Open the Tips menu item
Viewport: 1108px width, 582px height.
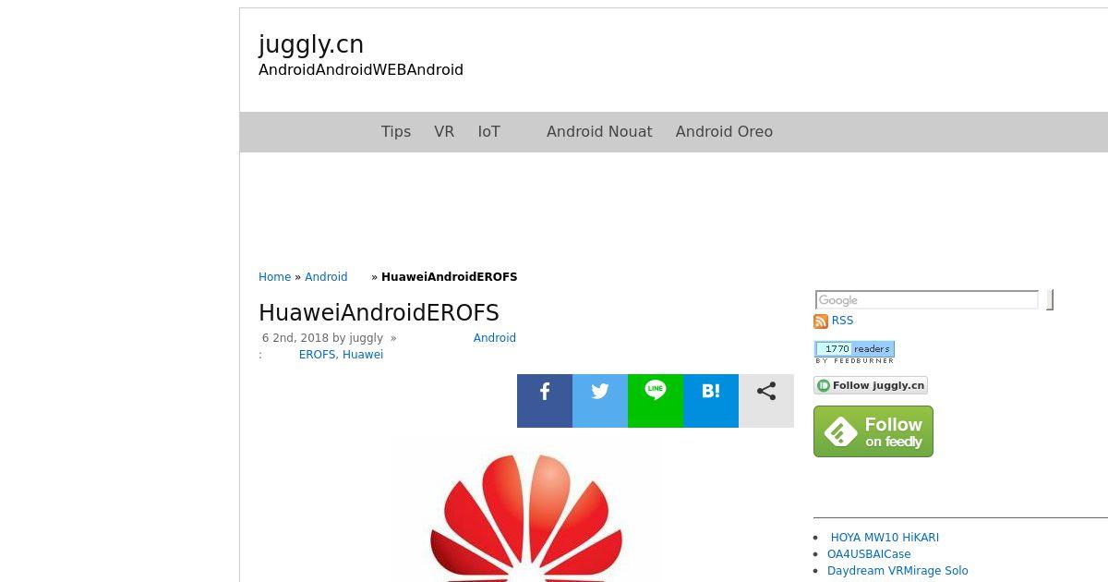coord(396,132)
